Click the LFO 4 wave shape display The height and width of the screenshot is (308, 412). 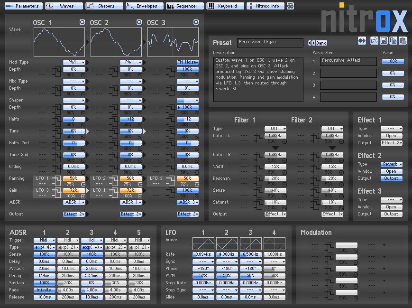pyautogui.click(x=275, y=243)
